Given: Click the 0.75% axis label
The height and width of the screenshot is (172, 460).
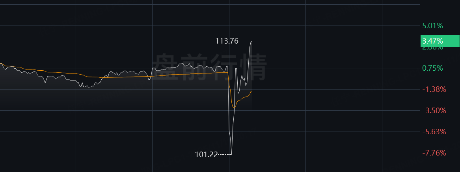Looking at the screenshot, I should click(432, 68).
